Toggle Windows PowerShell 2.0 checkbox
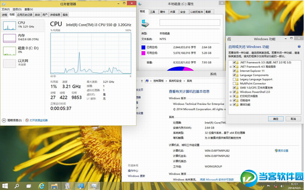The width and height of the screenshot is (304, 190). (234, 92)
